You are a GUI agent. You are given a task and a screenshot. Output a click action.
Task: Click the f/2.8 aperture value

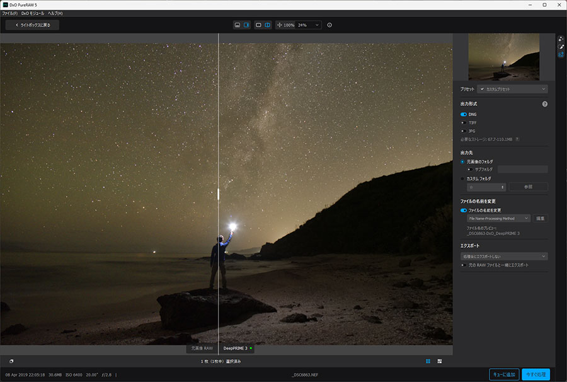pos(106,375)
